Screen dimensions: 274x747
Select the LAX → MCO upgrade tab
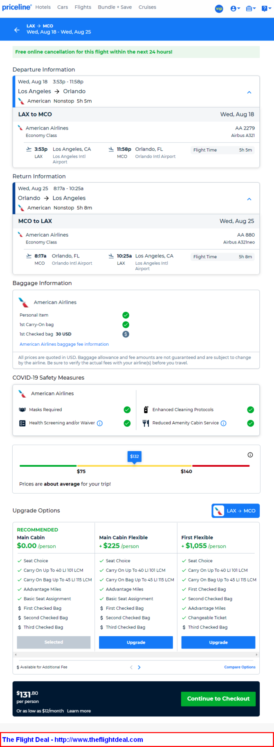coord(236,511)
